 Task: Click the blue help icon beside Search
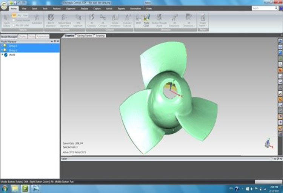point(281,8)
